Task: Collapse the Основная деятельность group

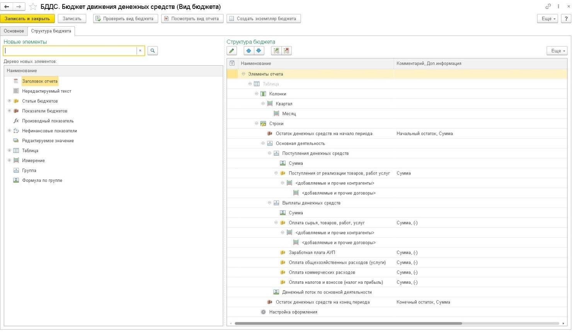Action: pyautogui.click(x=263, y=143)
